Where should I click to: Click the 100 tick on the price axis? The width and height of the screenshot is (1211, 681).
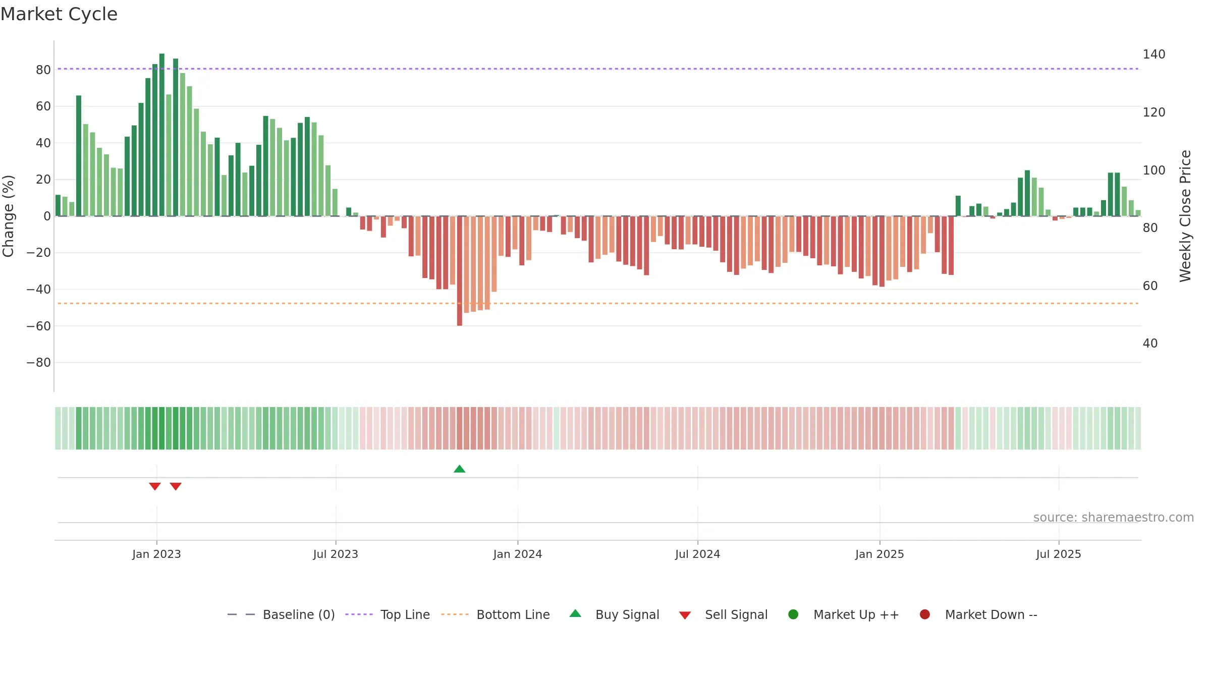pyautogui.click(x=1154, y=170)
